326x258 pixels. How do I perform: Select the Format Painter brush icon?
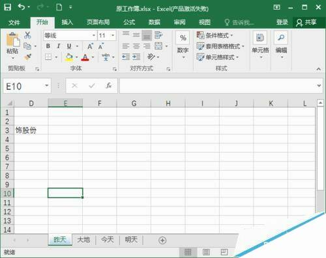[27, 57]
